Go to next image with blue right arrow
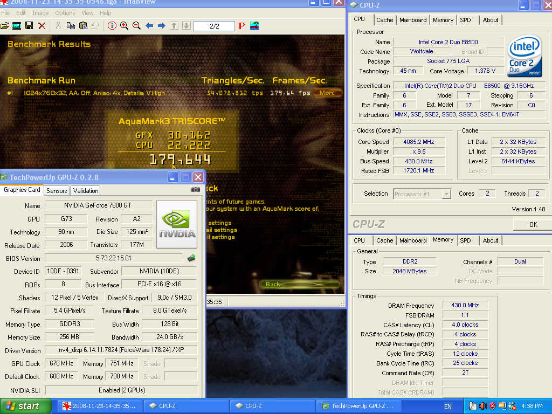This screenshot has height=414, width=552. (162, 26)
